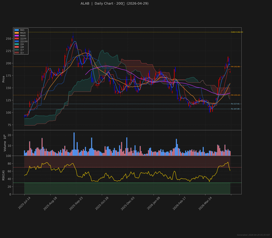This screenshot has width=272, height=238.
Task: Click the 175 price axis tick
Action: 8,76
